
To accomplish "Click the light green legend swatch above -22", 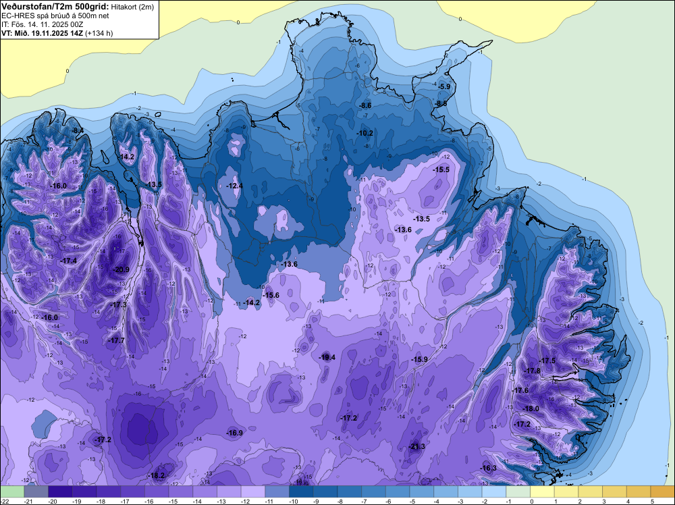I will tap(12, 491).
